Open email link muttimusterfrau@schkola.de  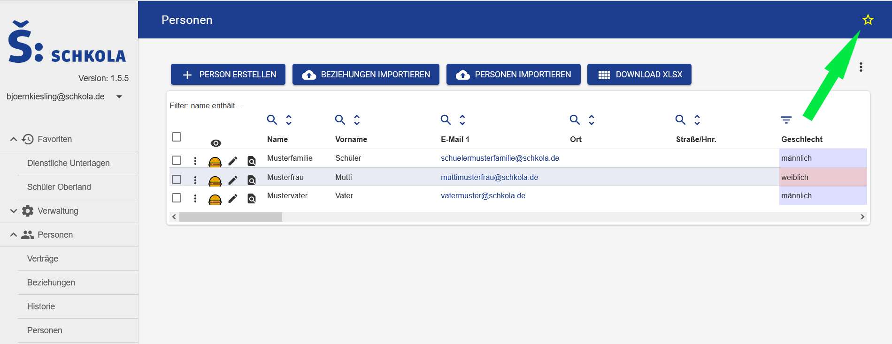click(x=489, y=178)
